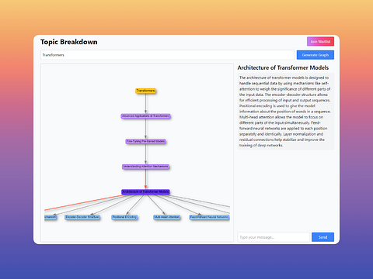Image resolution: width=373 pixels, height=279 pixels.
Task: Select the yellow Transformers root node
Action: tap(145, 91)
